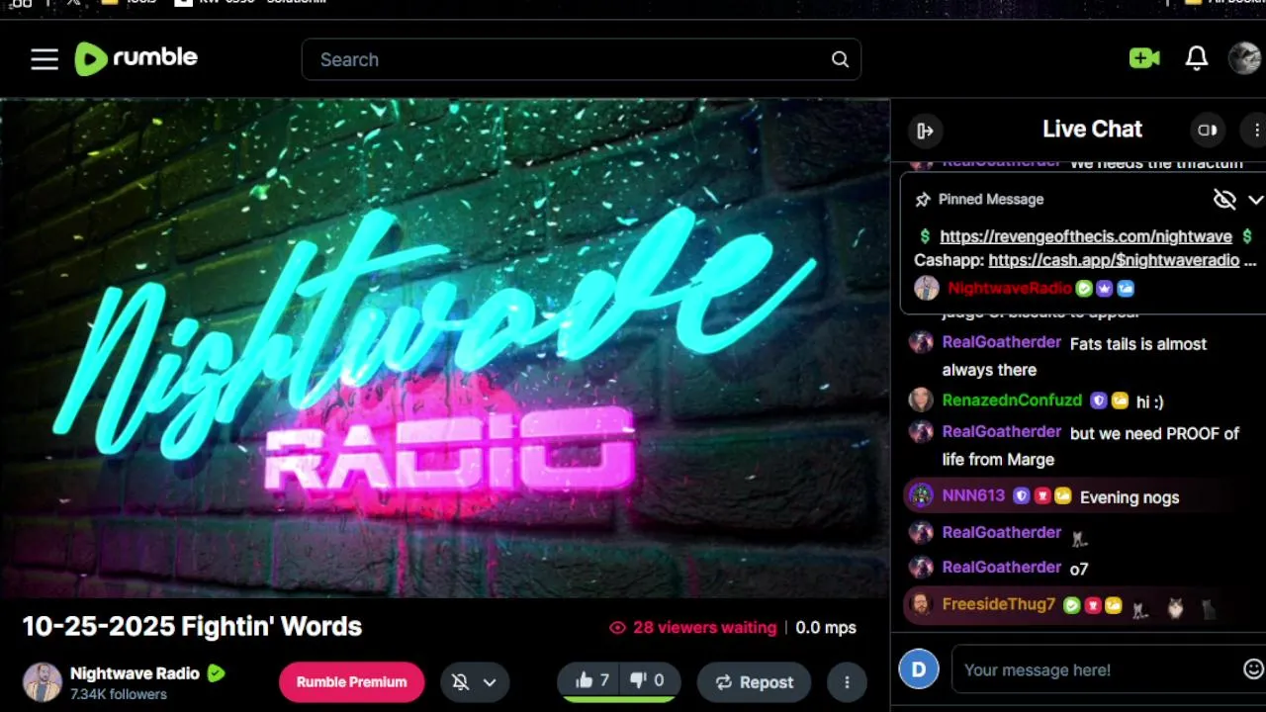Open the green go-live camera icon
Image resolution: width=1266 pixels, height=712 pixels.
(x=1144, y=58)
